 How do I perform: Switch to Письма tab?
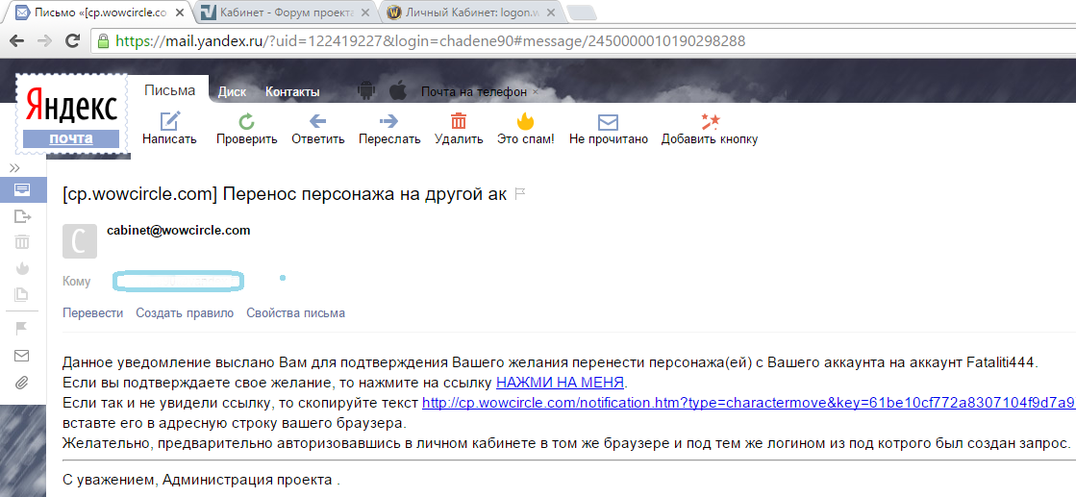coord(169,90)
